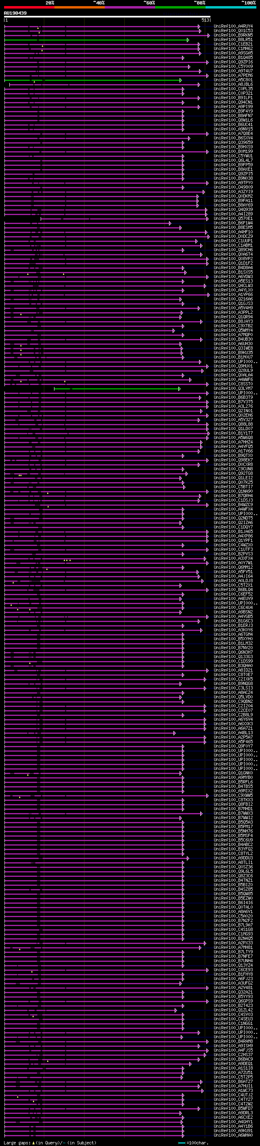Click the red ~20% identity legend segment
This screenshot has width=260, height=1146.
[x=29, y=7]
